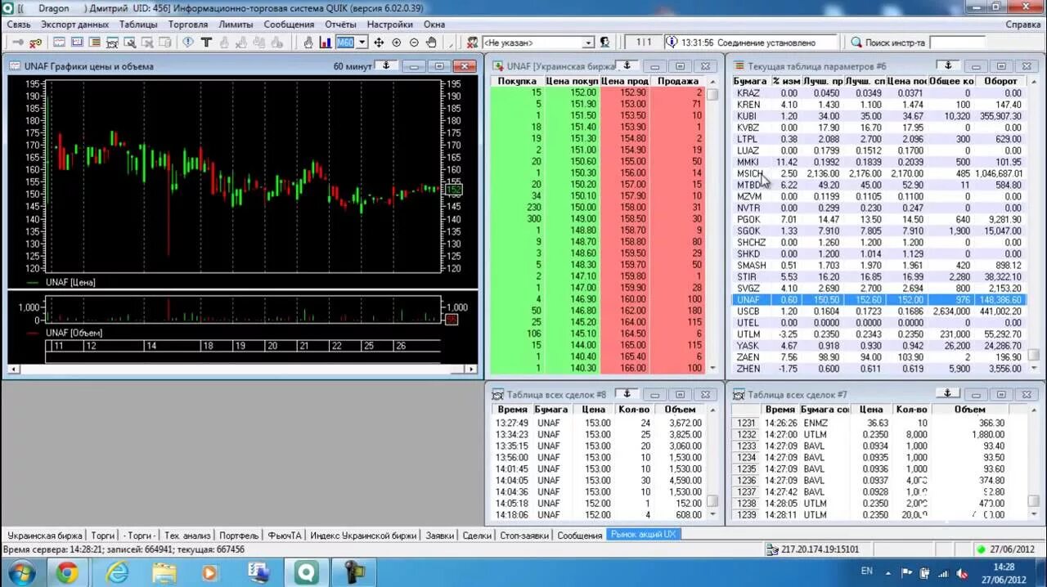
Task: Click the crosshair move tool icon
Action: pos(379,43)
